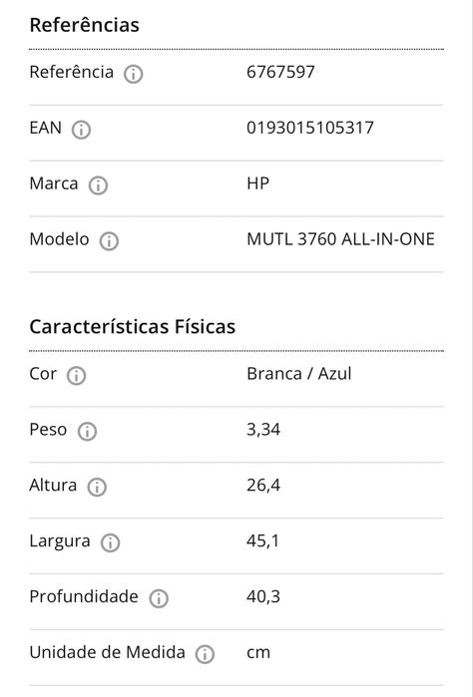Click the Referências section heading
The width and height of the screenshot is (473, 697).
click(85, 25)
